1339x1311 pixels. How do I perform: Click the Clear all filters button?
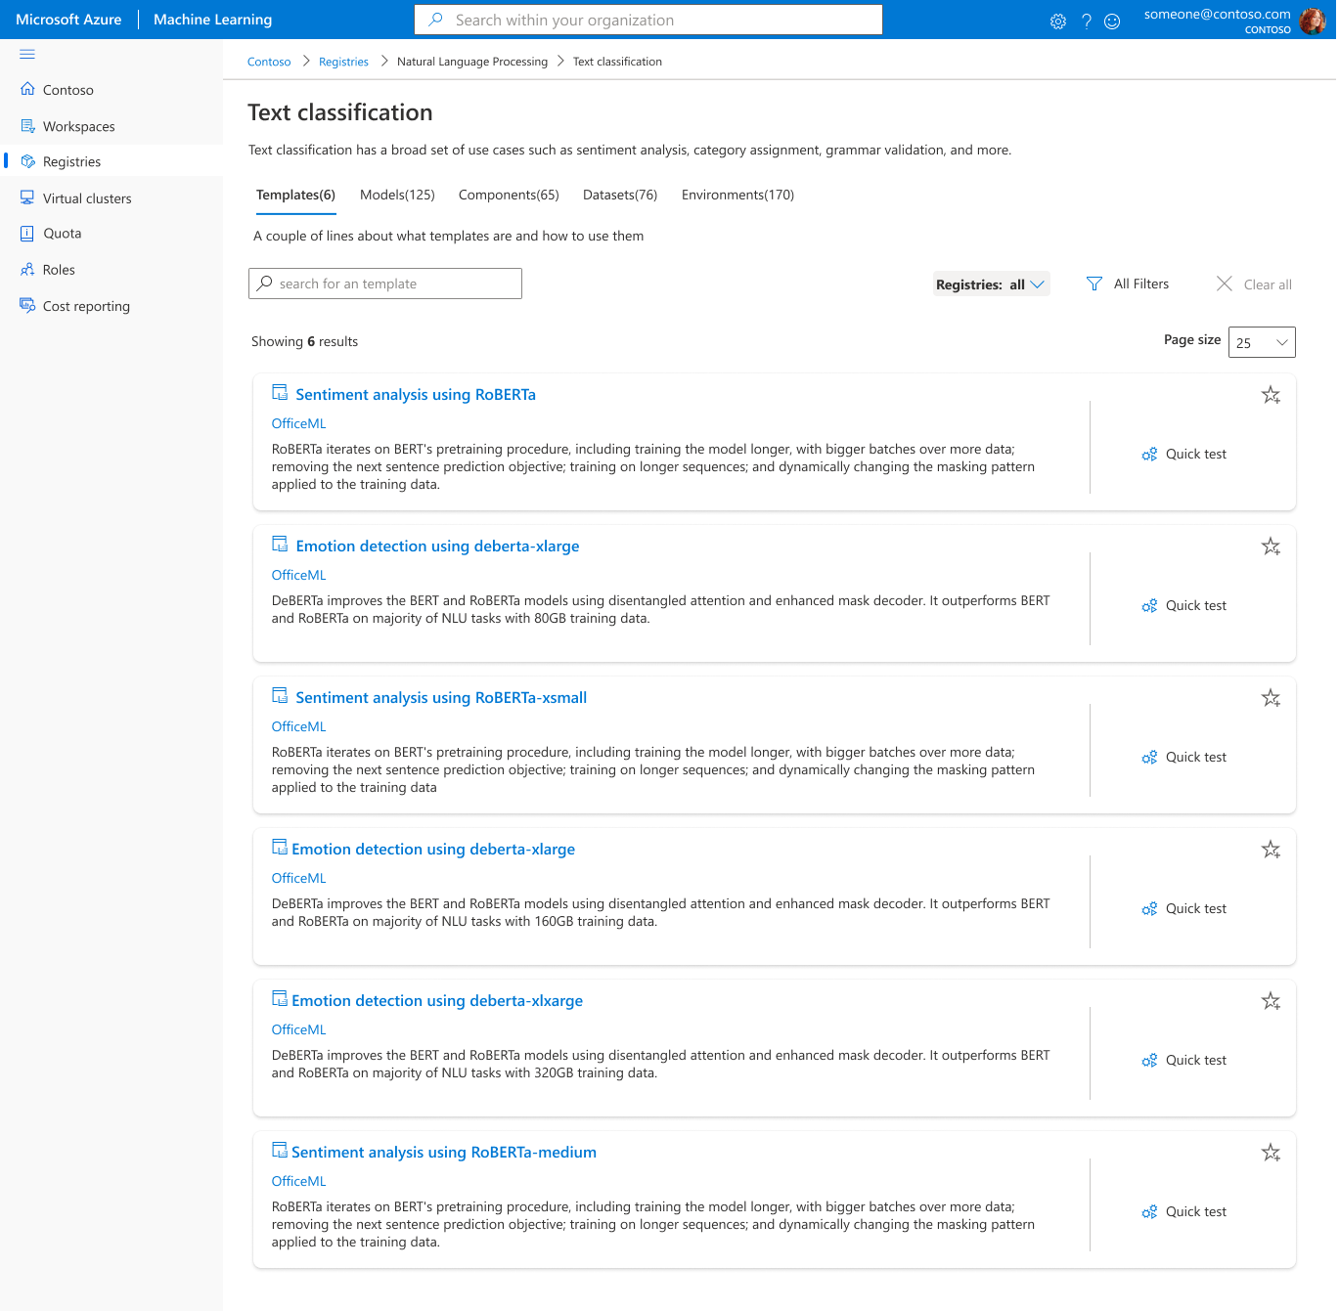pos(1255,284)
